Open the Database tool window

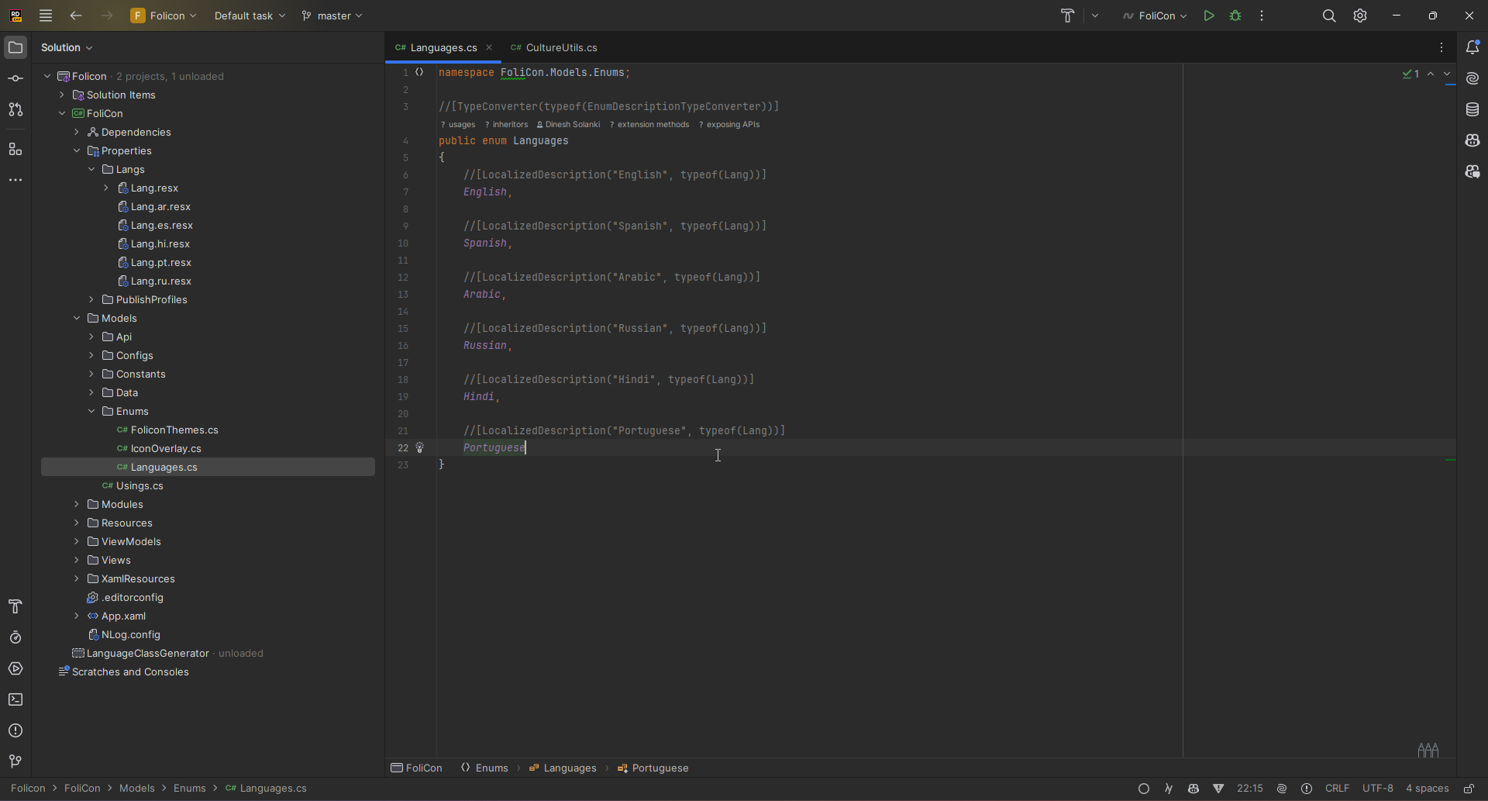(1472, 110)
